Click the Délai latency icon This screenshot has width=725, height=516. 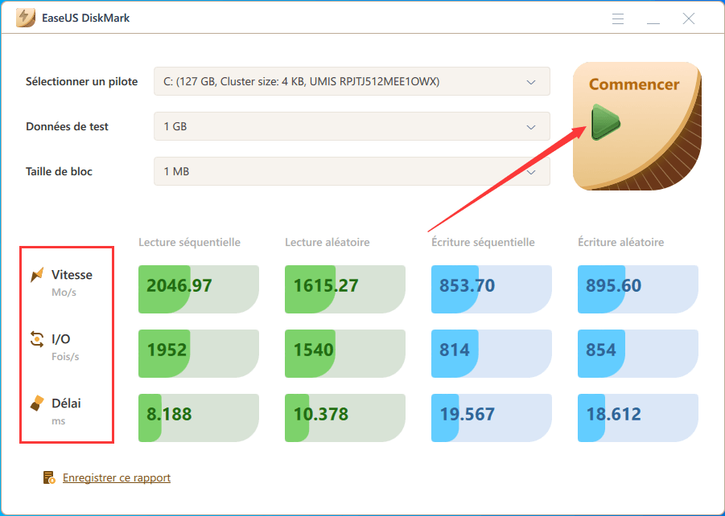click(37, 403)
